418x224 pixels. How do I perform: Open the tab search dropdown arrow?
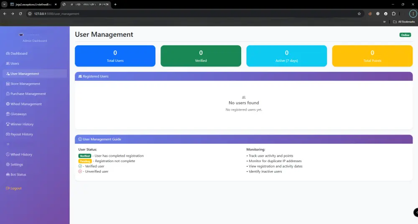click(4, 5)
